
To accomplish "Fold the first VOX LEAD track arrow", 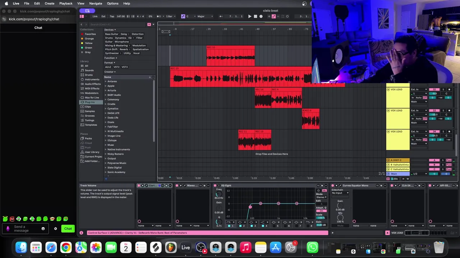I will pyautogui.click(x=388, y=89).
